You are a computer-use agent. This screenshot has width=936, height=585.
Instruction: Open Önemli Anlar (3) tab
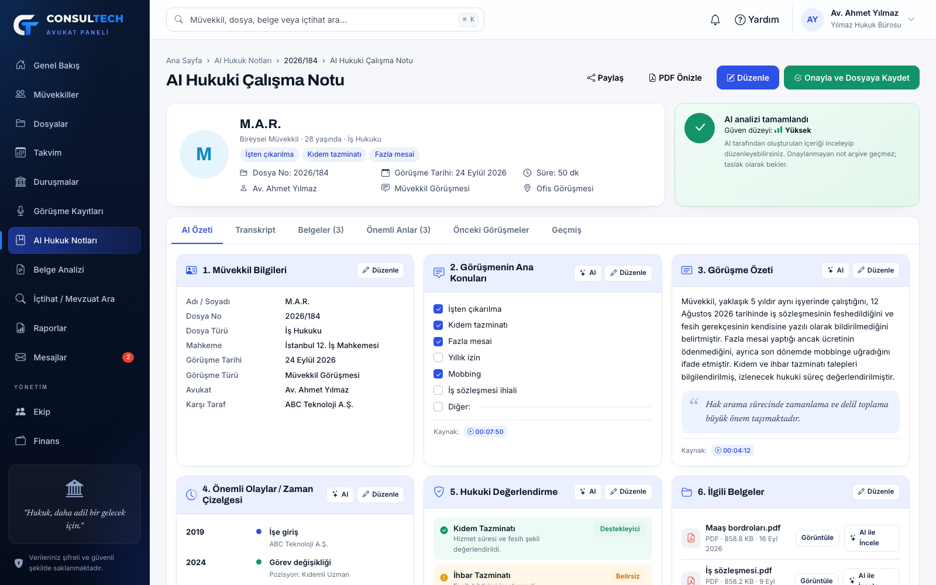click(398, 230)
